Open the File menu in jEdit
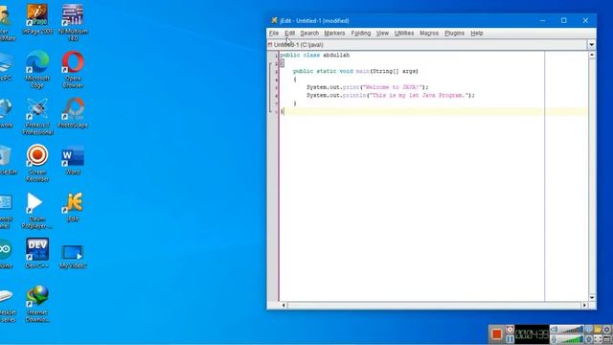Screen dimensions: 613x345 coord(274,34)
